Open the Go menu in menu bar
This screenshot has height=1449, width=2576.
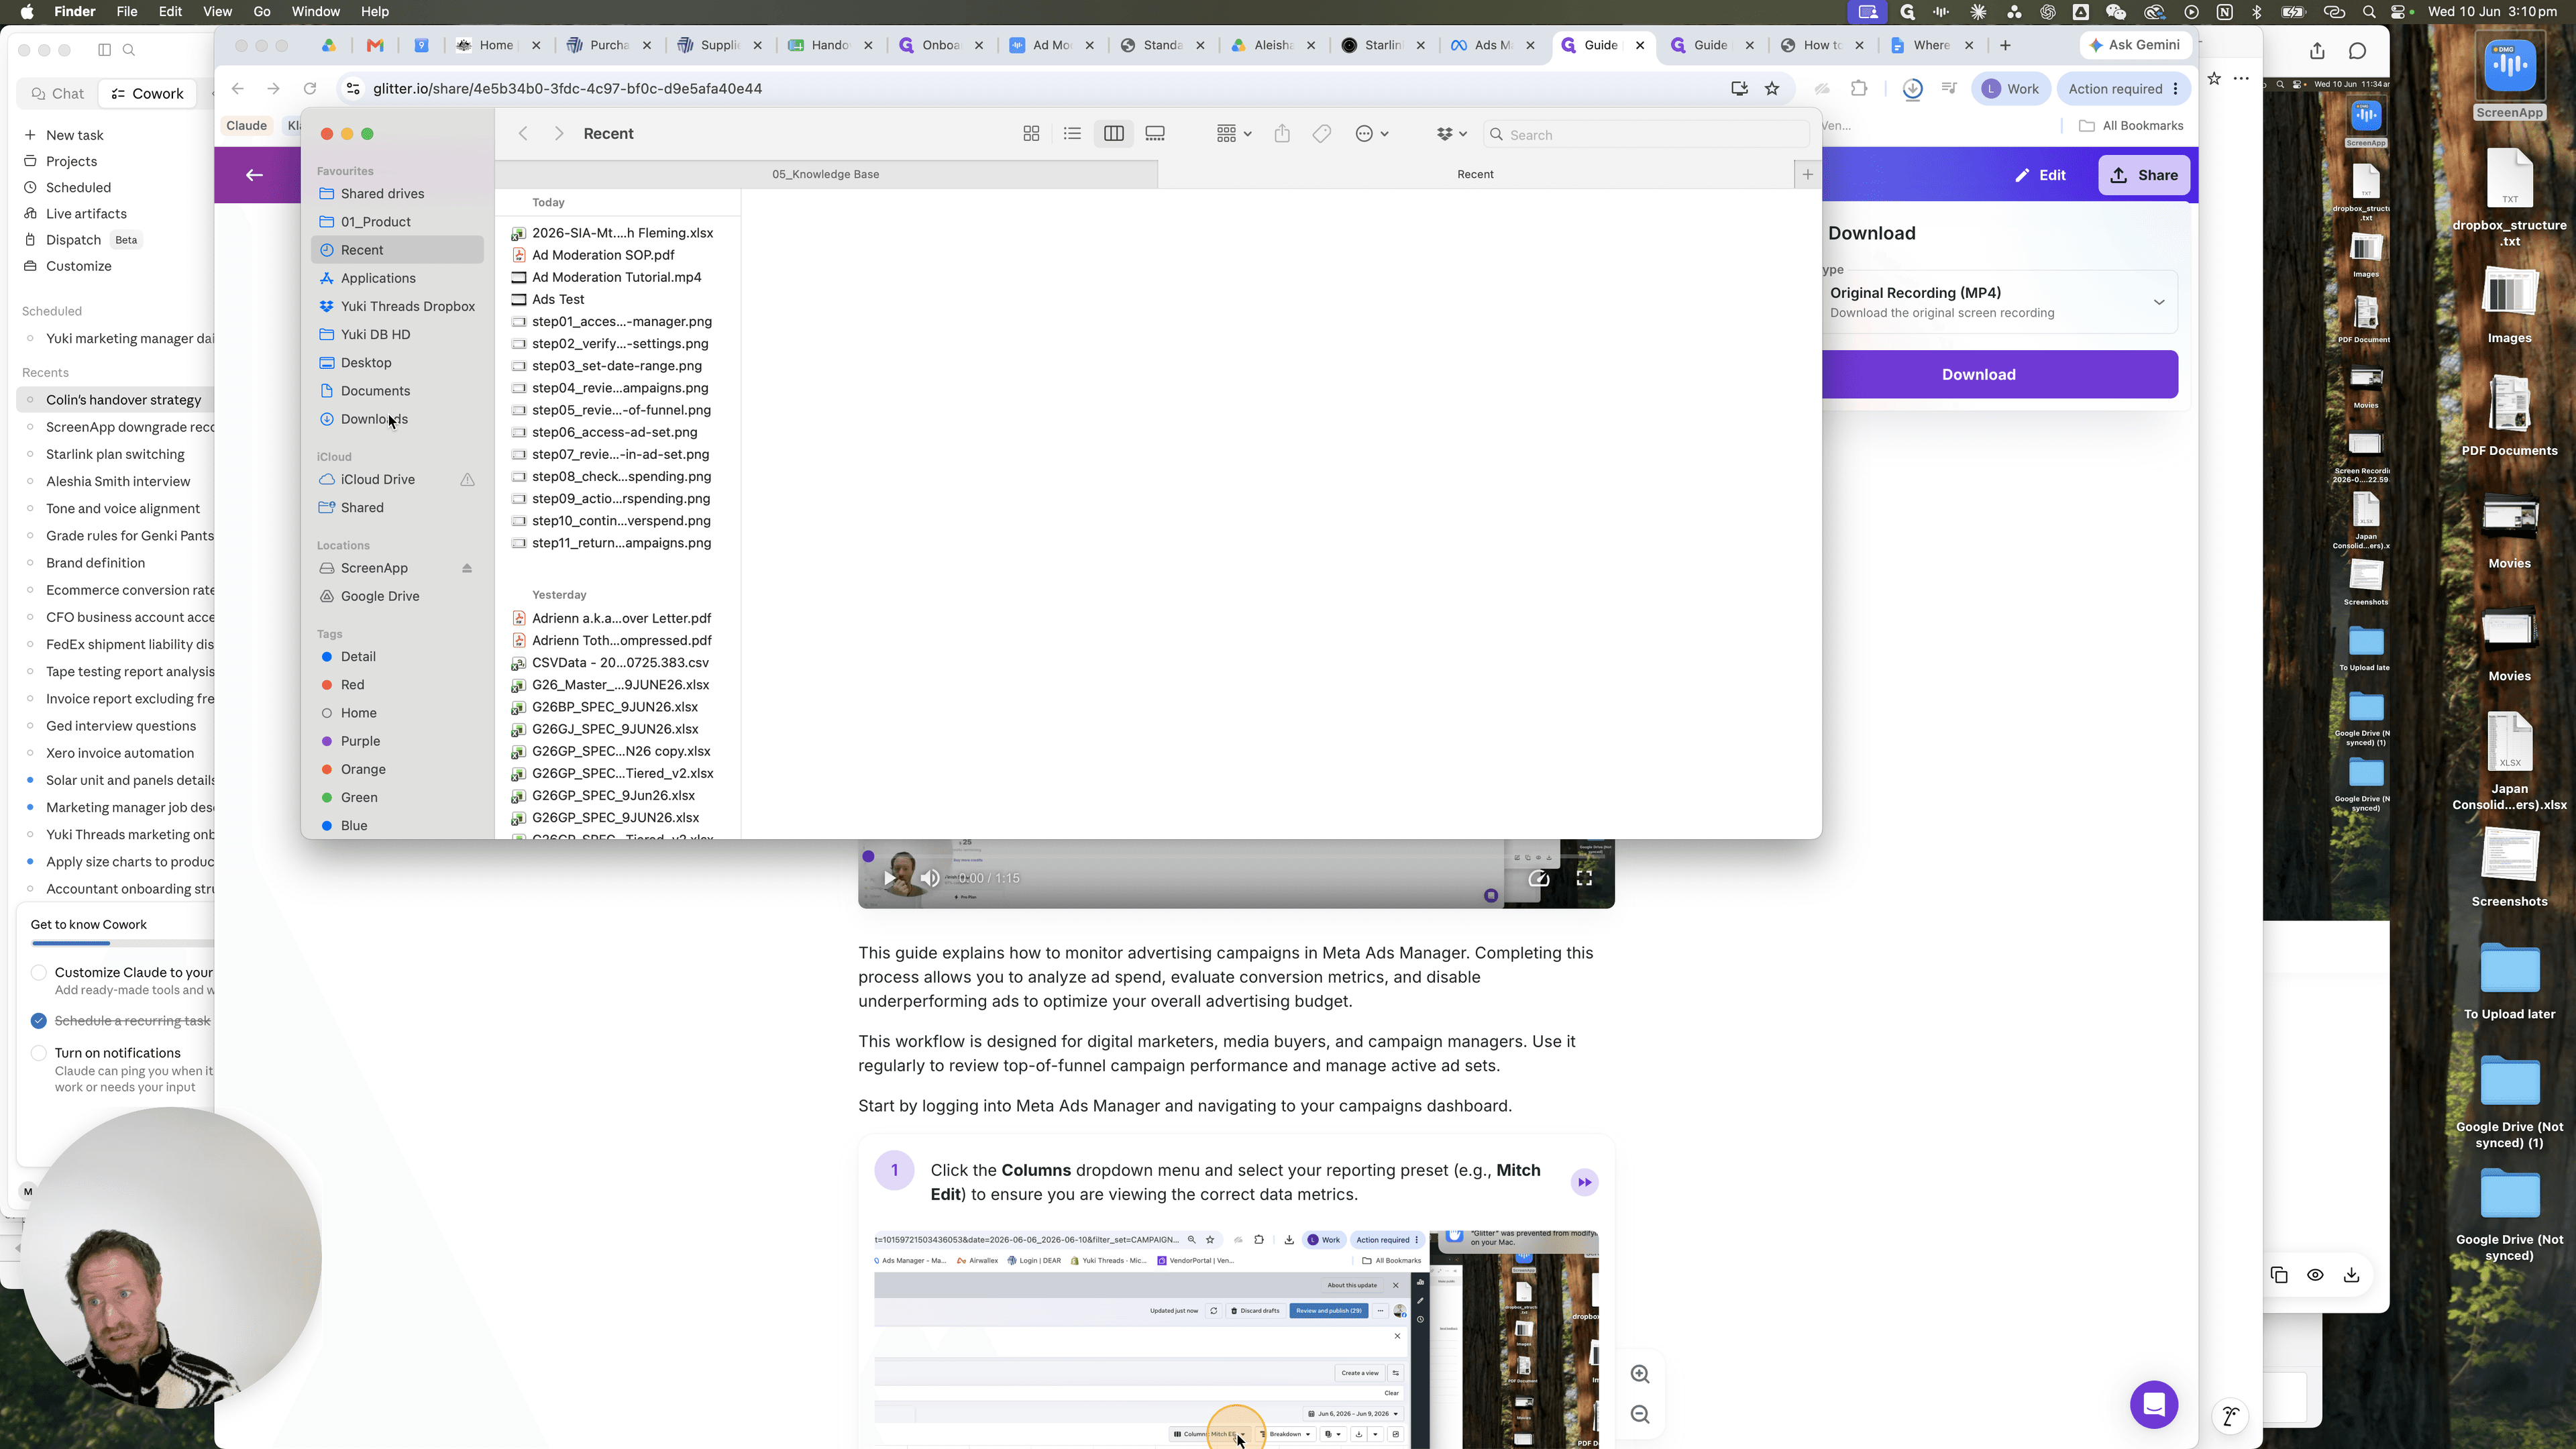pos(262,12)
